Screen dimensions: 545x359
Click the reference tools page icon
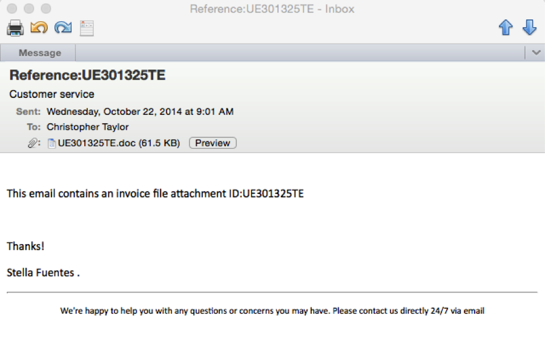coord(87,28)
